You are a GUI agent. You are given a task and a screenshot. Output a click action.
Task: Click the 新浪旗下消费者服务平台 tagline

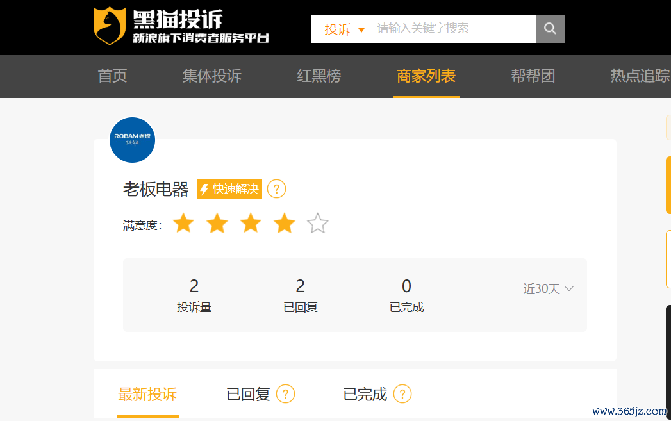pos(201,38)
